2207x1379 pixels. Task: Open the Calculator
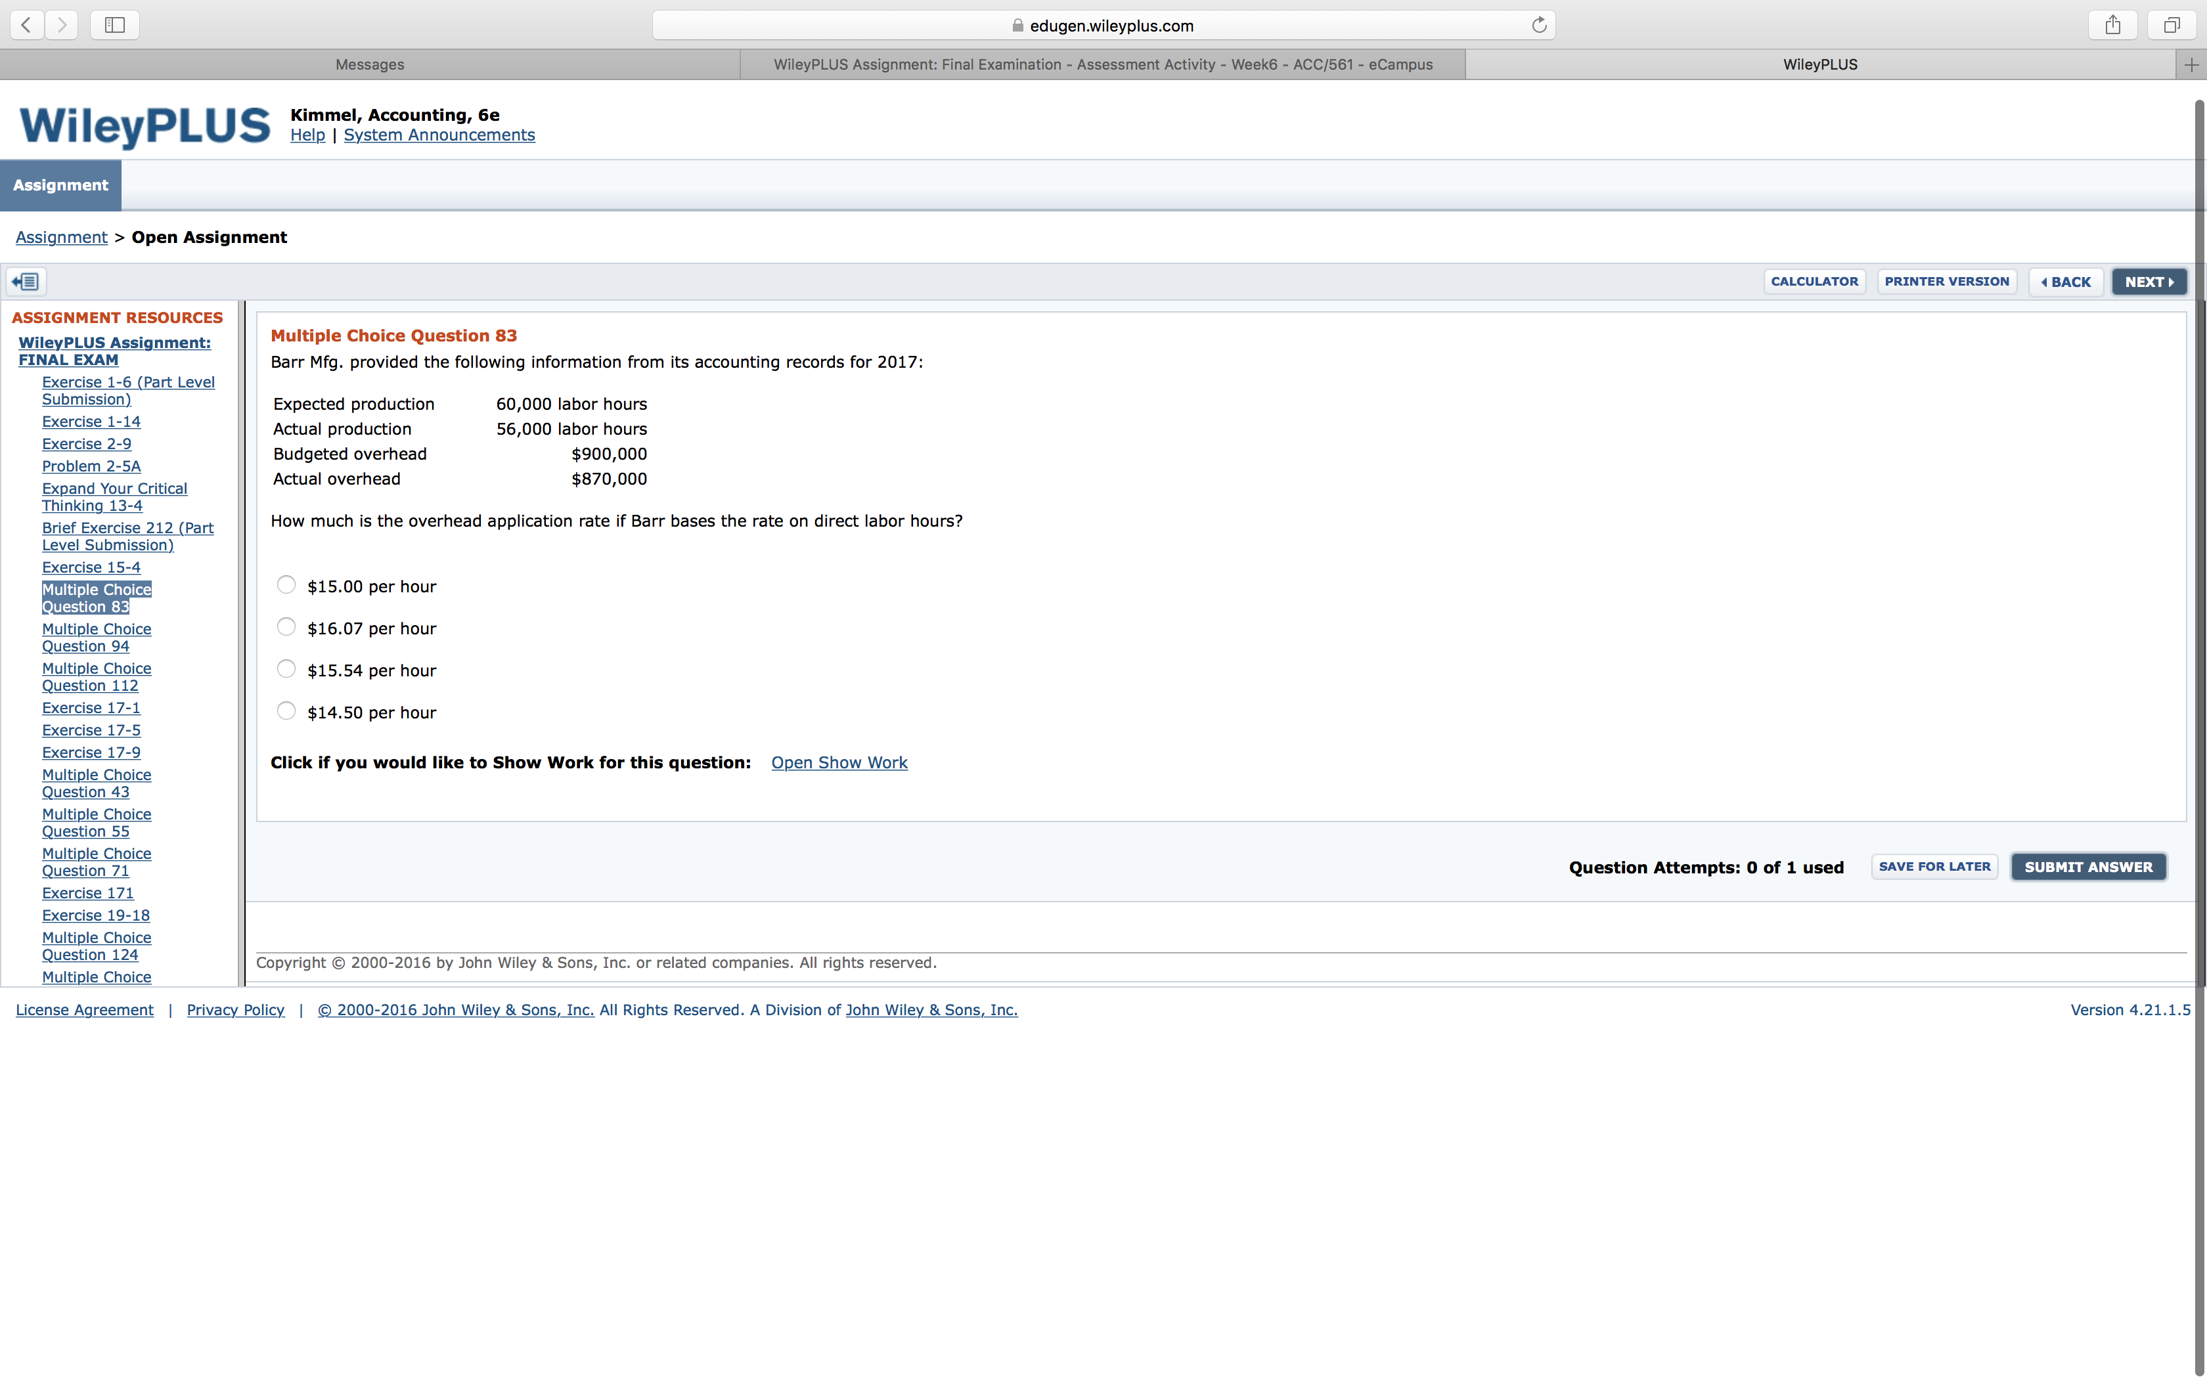1814,281
